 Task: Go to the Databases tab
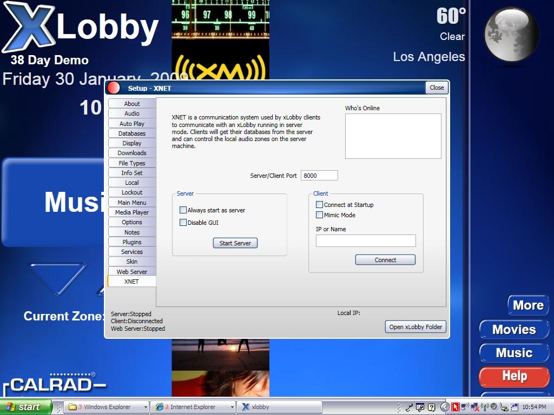point(132,133)
